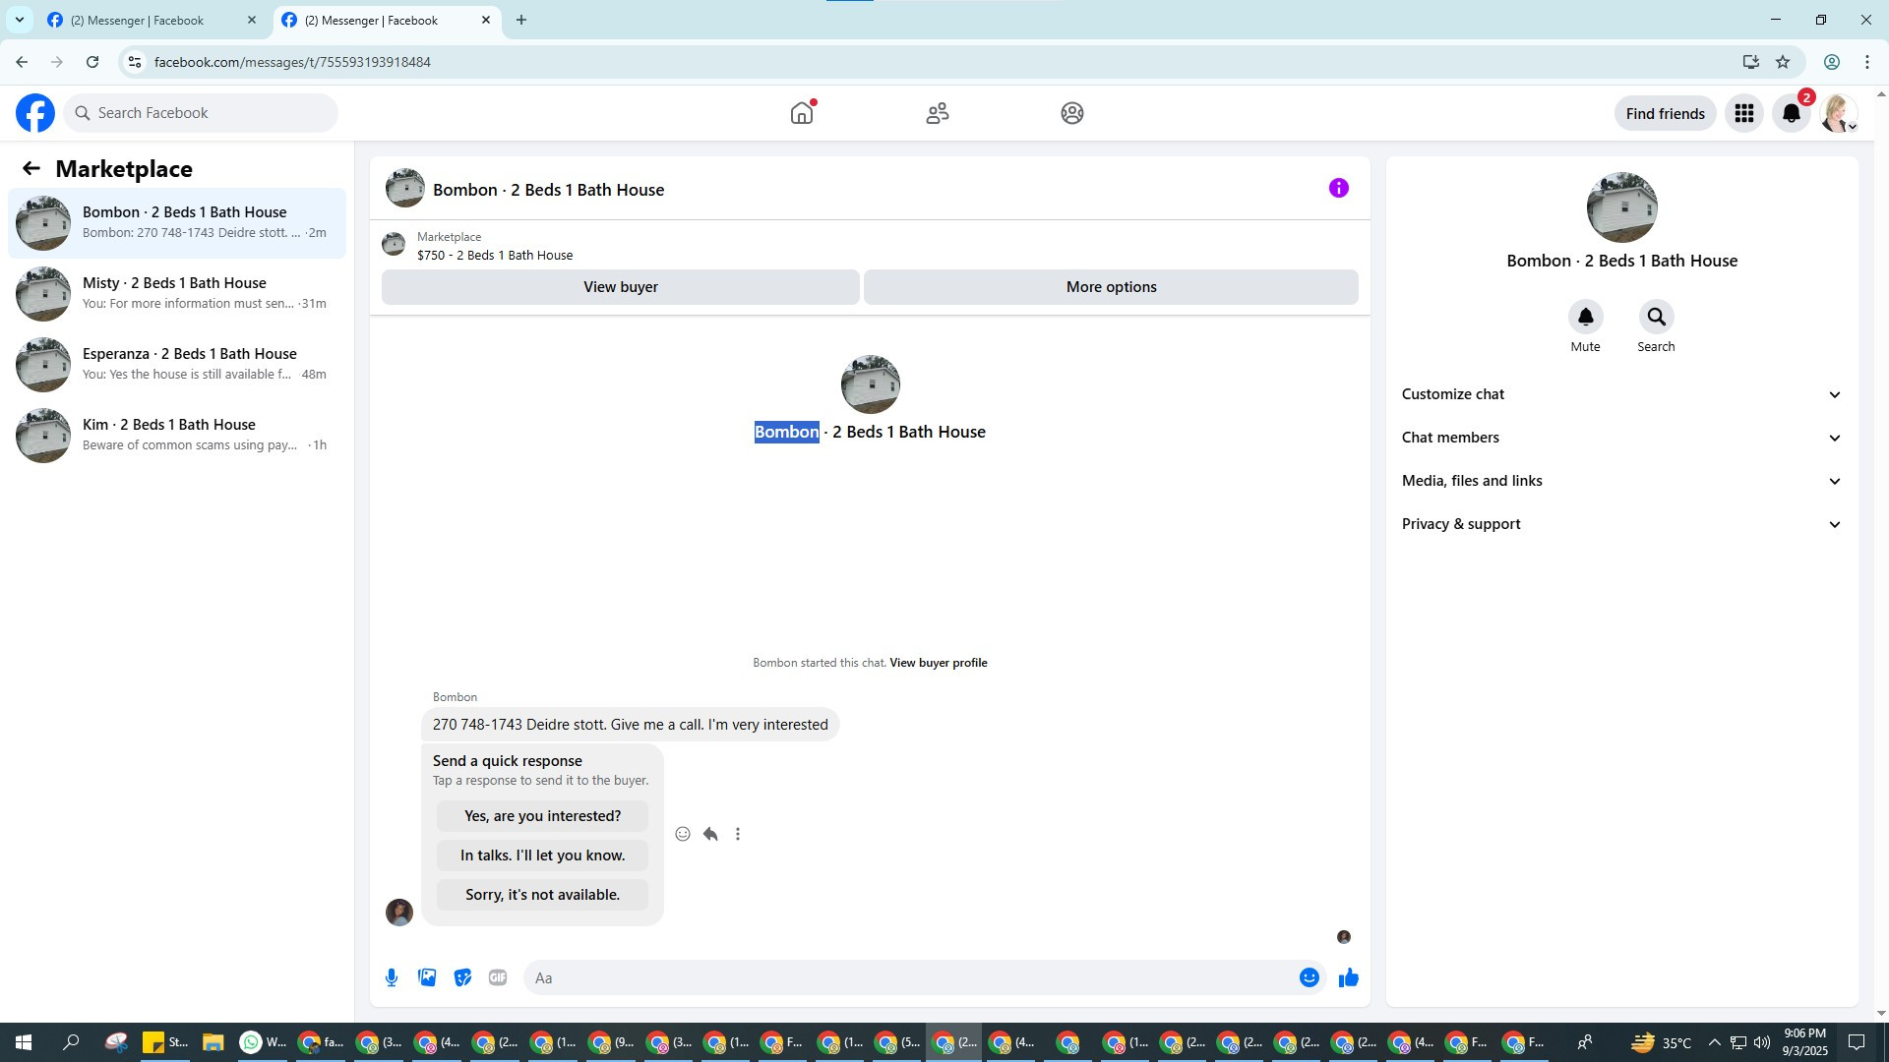Open the Groups icon in top navigation
The width and height of the screenshot is (1889, 1062).
coord(1072,113)
